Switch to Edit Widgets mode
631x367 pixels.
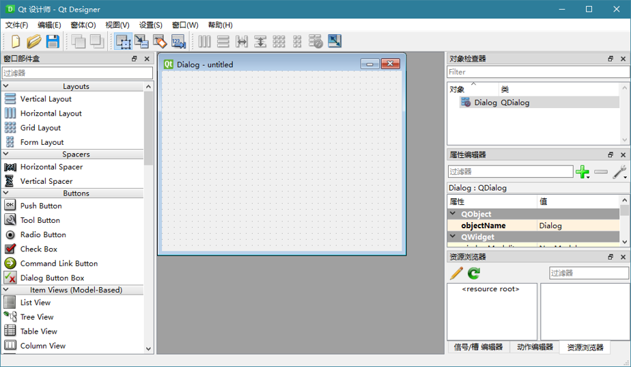123,42
